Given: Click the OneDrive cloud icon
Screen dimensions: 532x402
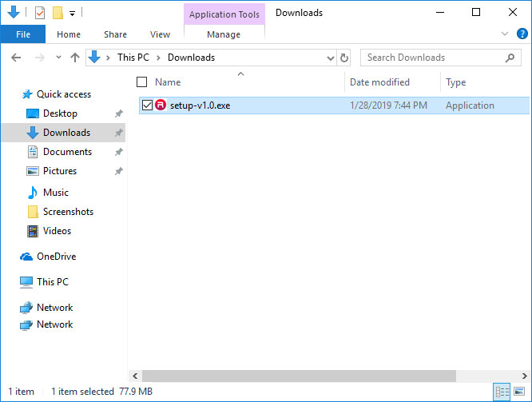Looking at the screenshot, I should pyautogui.click(x=26, y=257).
